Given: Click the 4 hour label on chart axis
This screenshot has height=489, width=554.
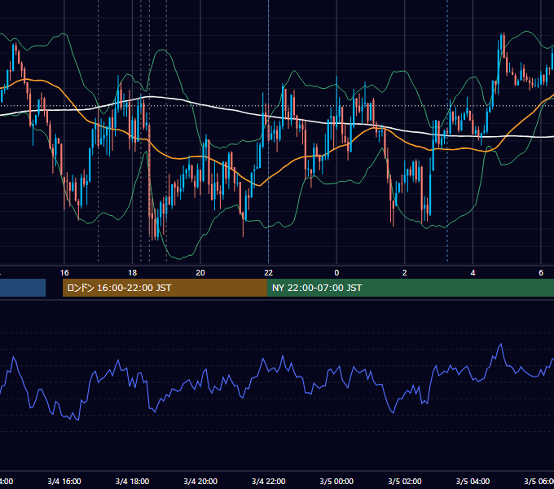Looking at the screenshot, I should [x=473, y=272].
